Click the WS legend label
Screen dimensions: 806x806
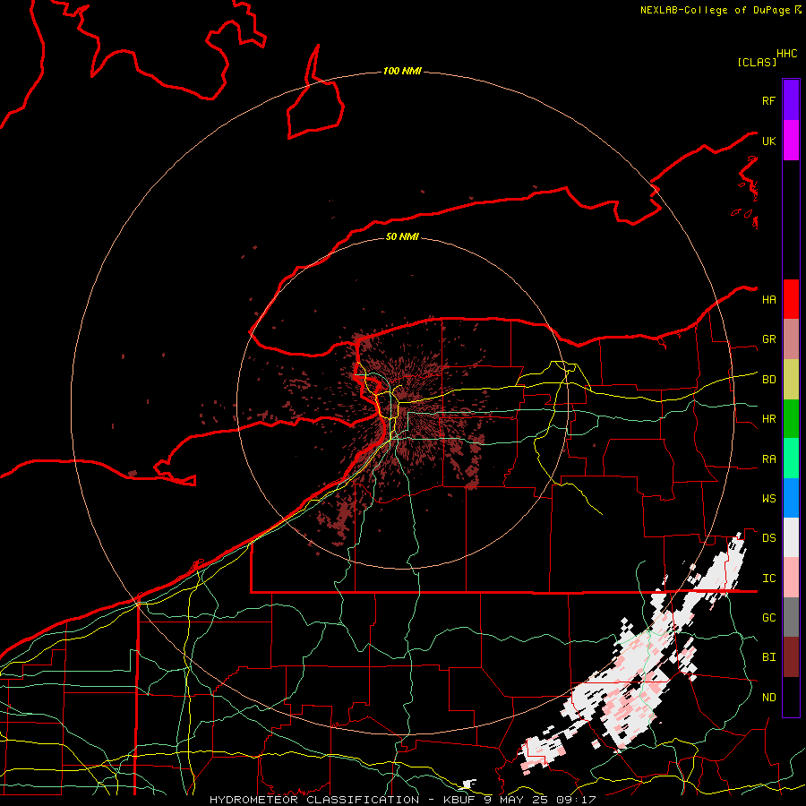point(768,499)
